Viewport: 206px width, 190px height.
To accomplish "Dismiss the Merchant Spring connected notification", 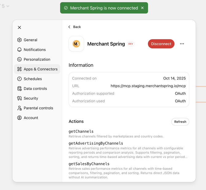I will tap(142, 8).
